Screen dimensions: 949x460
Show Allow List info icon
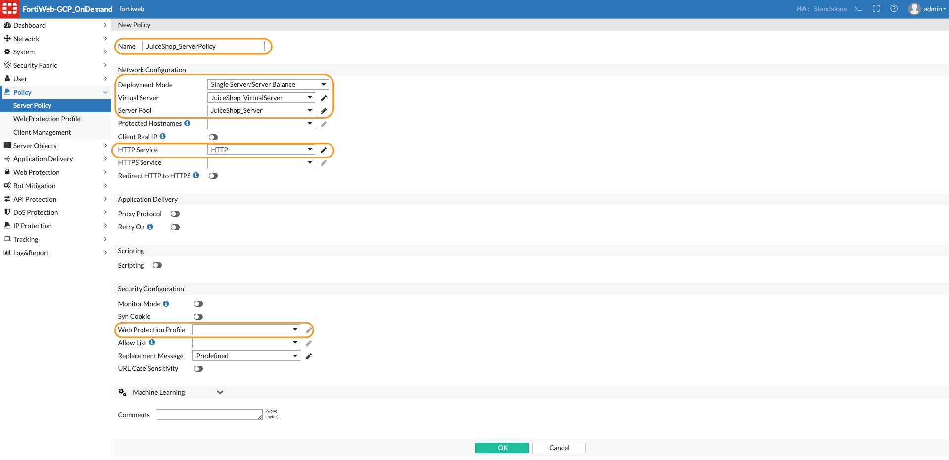[152, 342]
